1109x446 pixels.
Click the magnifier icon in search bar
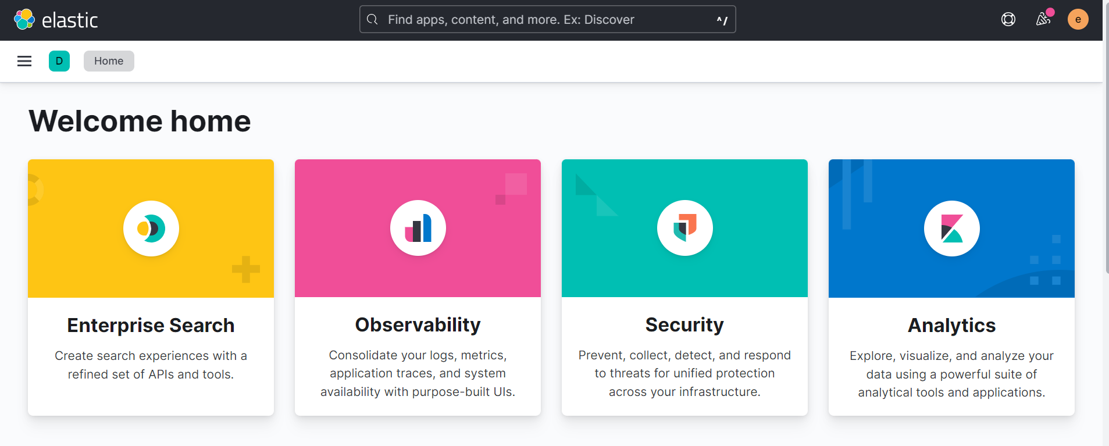(373, 19)
